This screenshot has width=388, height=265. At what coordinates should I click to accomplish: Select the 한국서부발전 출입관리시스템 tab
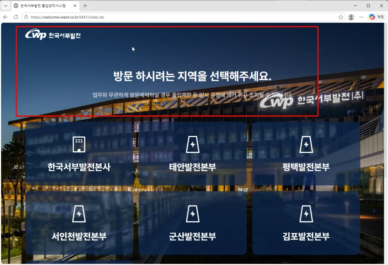tap(45, 6)
